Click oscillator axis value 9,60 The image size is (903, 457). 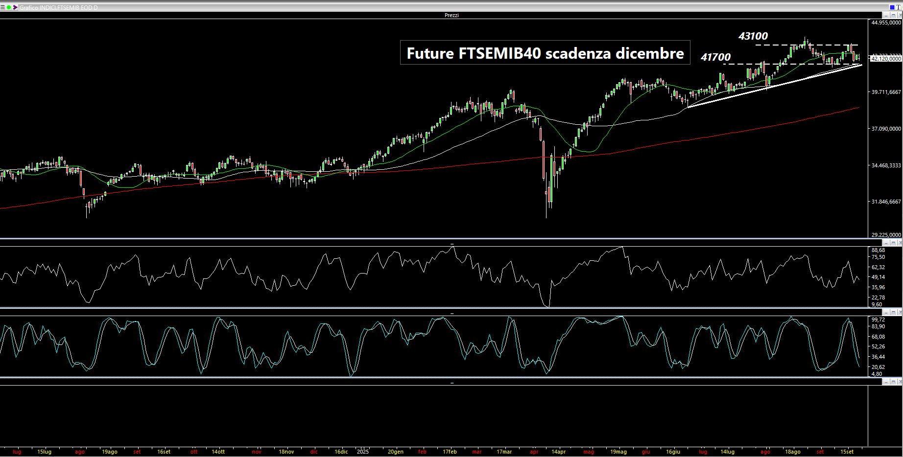point(877,304)
